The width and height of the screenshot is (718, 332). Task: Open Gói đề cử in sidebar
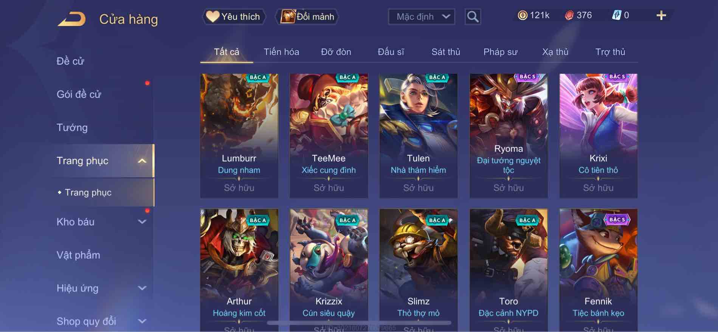79,94
